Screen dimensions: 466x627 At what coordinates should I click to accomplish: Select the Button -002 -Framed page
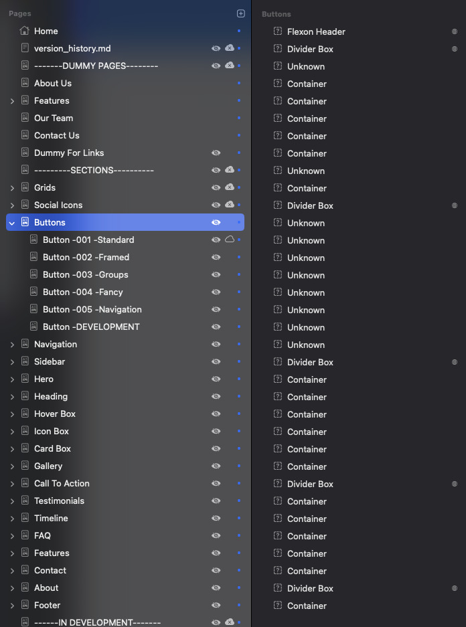86,257
